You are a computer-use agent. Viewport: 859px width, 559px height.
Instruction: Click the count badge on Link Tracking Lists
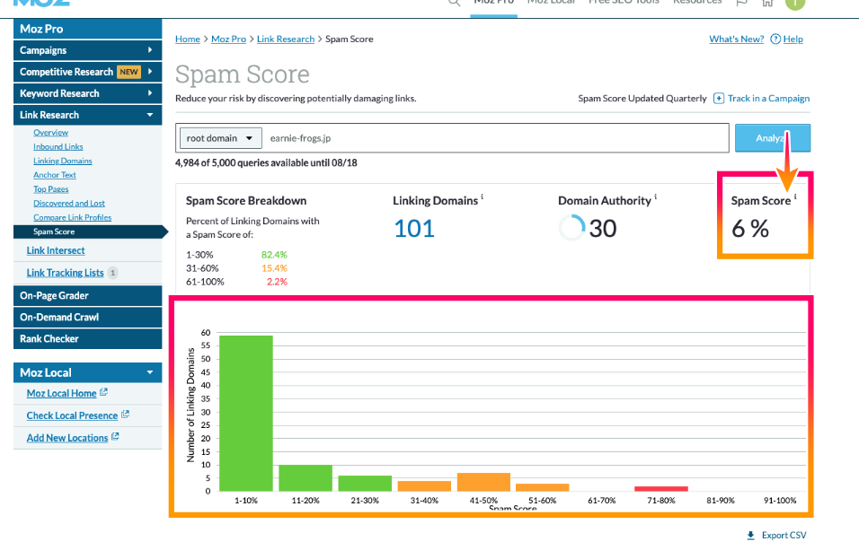coord(113,273)
